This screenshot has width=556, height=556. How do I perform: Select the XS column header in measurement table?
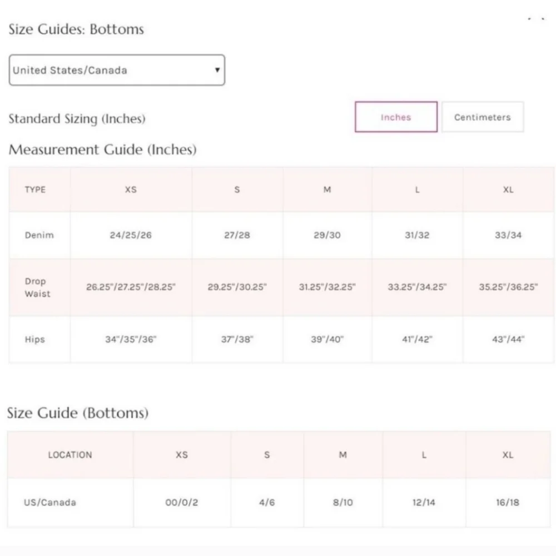(131, 190)
